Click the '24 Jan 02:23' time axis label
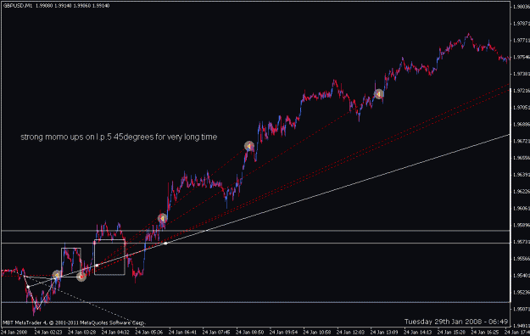 [48, 333]
